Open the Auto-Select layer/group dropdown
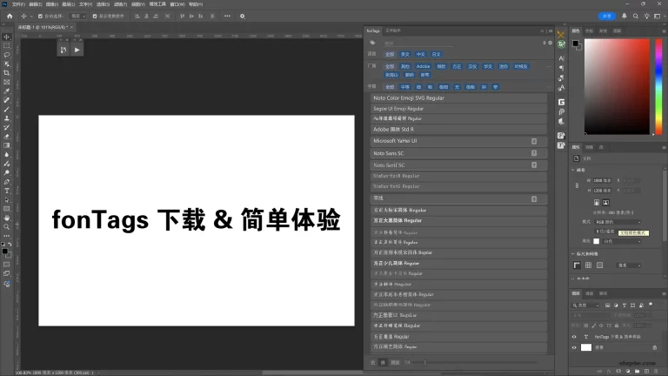 pos(78,16)
